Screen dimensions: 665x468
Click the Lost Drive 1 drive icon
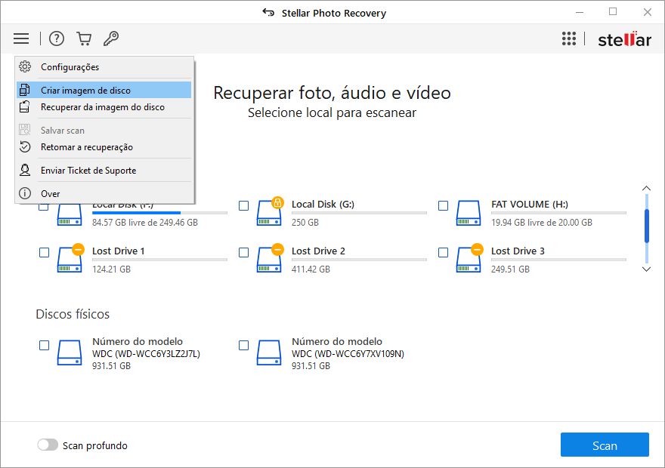coord(70,258)
